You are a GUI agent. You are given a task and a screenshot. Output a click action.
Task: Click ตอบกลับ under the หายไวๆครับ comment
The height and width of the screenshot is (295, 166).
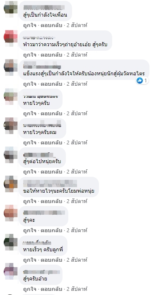coord(51,114)
